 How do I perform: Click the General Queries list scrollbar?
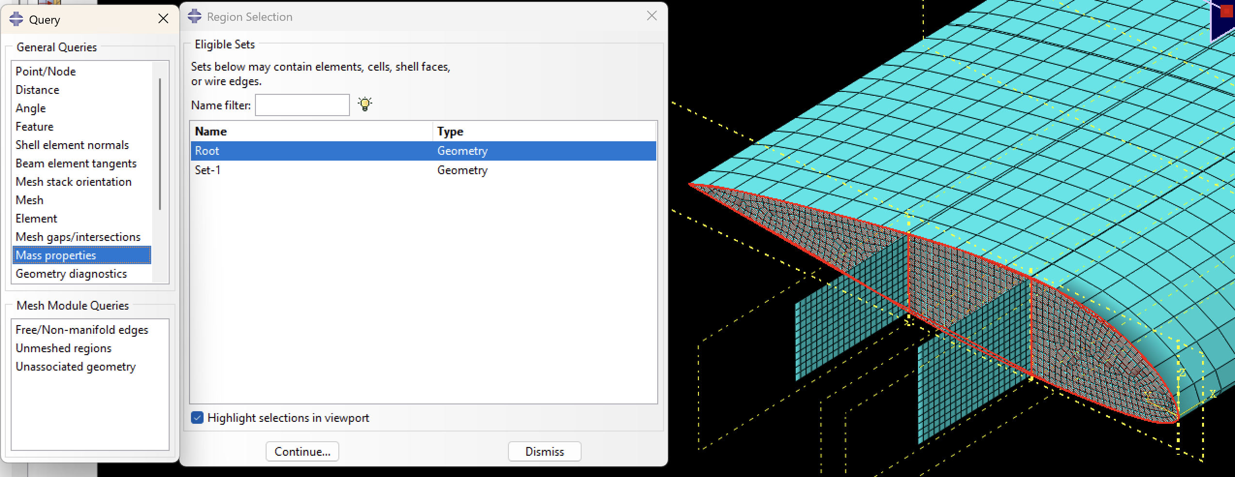coord(160,144)
